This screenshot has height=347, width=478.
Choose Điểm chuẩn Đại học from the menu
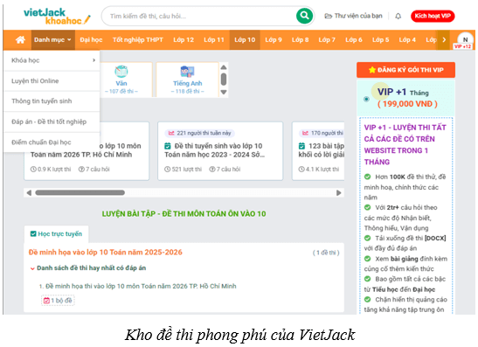pos(52,142)
